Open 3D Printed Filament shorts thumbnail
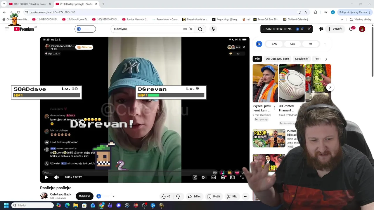 (292, 83)
